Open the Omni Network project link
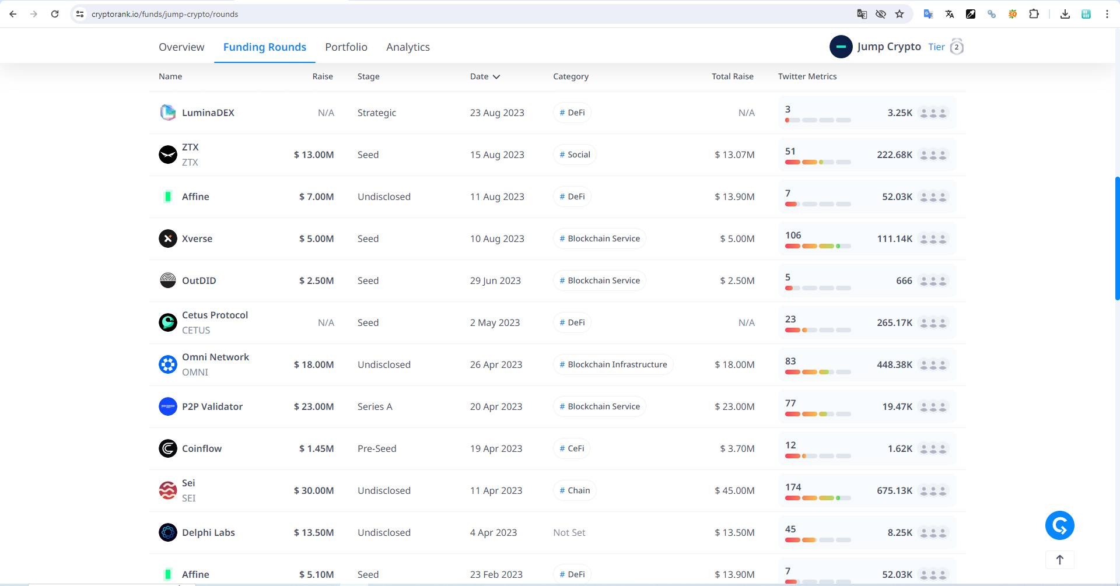The width and height of the screenshot is (1120, 586). point(215,357)
